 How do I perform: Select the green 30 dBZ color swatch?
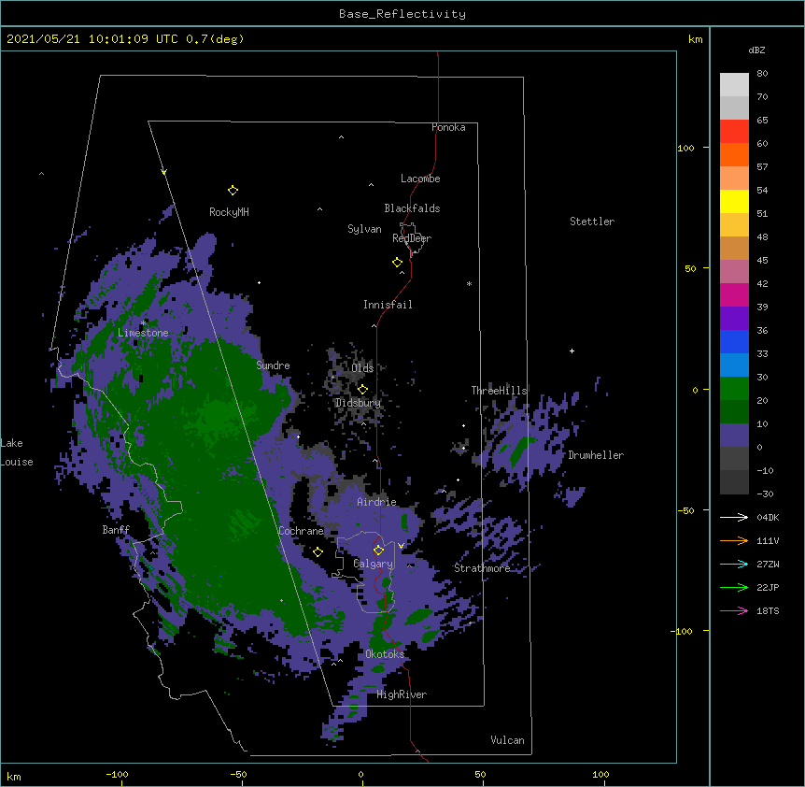(734, 389)
